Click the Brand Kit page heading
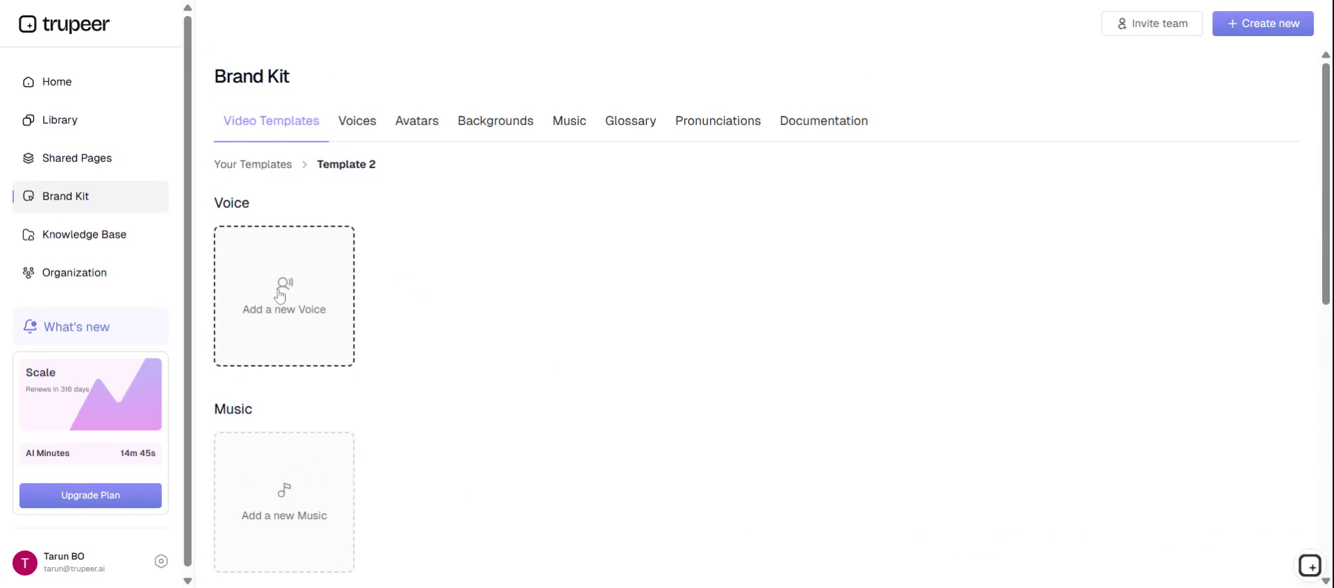Image resolution: width=1334 pixels, height=588 pixels. (252, 76)
